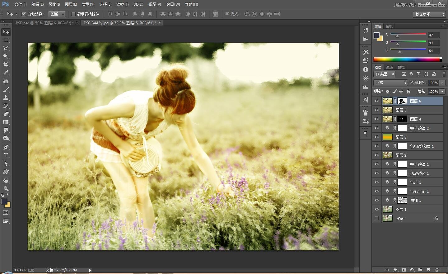Viewport: 448px width, 274px height.
Task: Create a new layer via the new layer icon
Action: click(428, 270)
